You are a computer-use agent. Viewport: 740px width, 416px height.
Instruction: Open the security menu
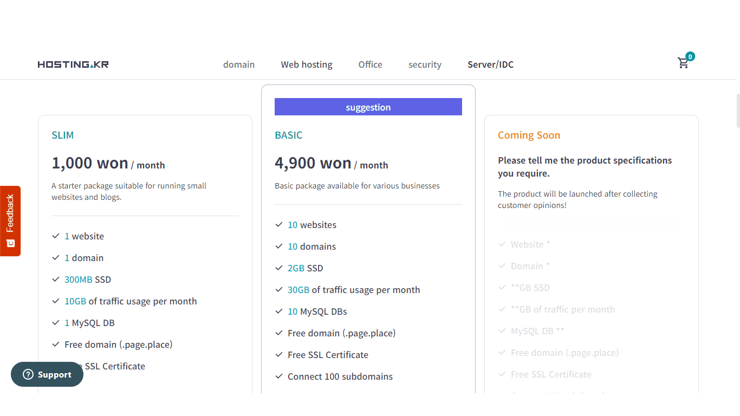click(425, 64)
